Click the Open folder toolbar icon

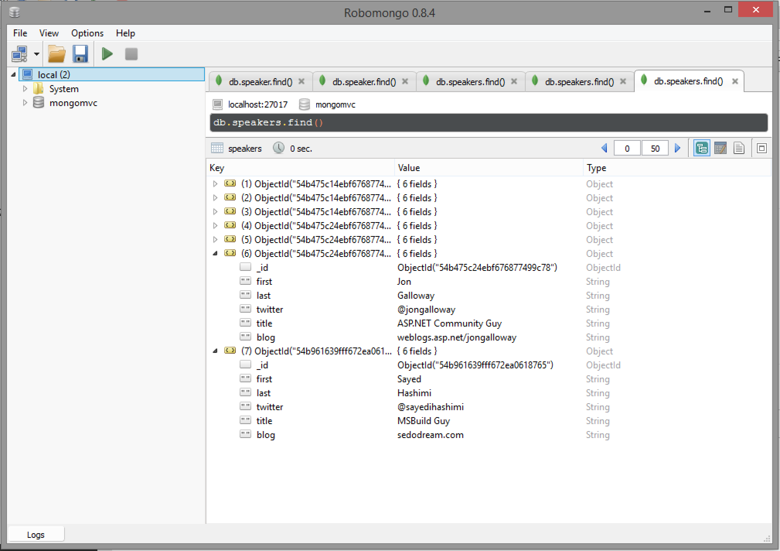[x=56, y=54]
